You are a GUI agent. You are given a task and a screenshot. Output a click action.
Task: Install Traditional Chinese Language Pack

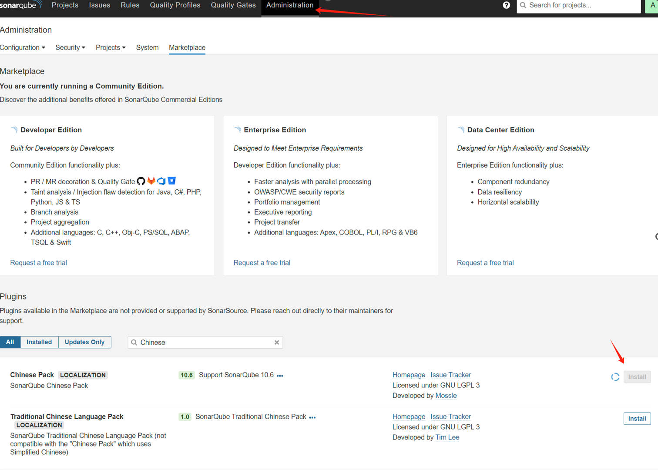tap(637, 419)
